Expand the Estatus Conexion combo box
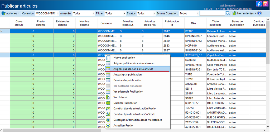 pos(198,13)
